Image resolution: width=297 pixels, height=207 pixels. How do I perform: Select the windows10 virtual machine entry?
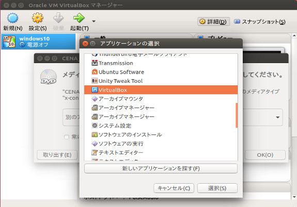coord(38,41)
